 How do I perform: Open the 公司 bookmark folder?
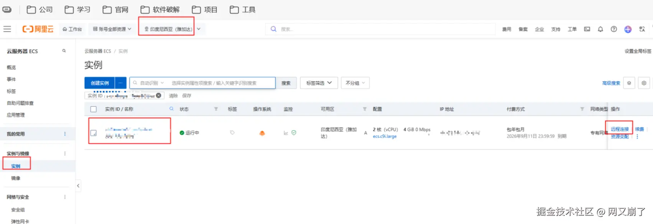tap(39, 10)
